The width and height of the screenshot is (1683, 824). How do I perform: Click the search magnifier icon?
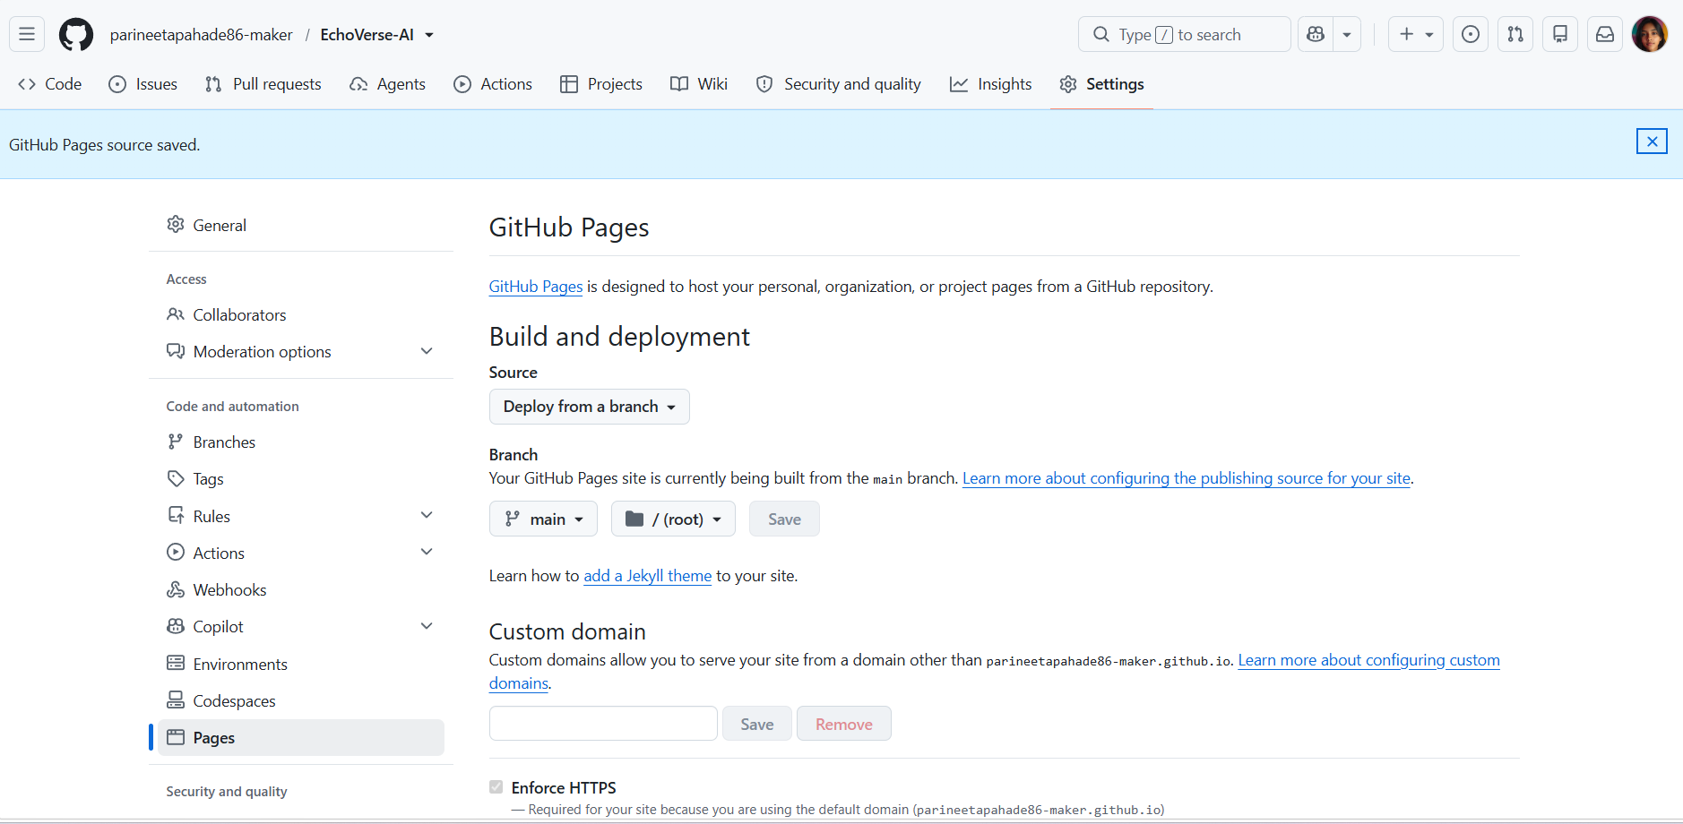1100,34
